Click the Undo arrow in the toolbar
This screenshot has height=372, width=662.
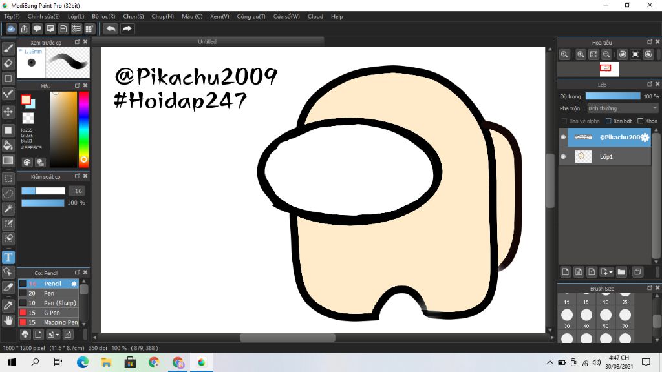[111, 28]
